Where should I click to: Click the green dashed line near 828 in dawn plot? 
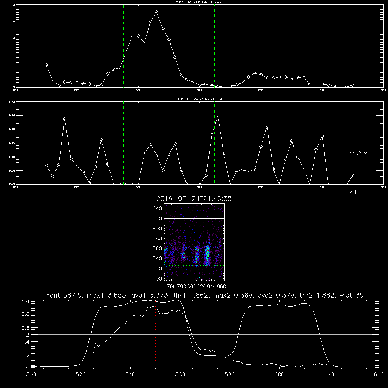(123, 46)
